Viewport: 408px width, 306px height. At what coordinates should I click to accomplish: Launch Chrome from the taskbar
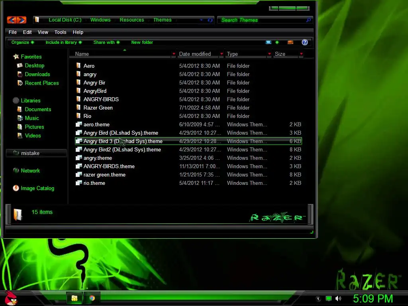[92, 298]
